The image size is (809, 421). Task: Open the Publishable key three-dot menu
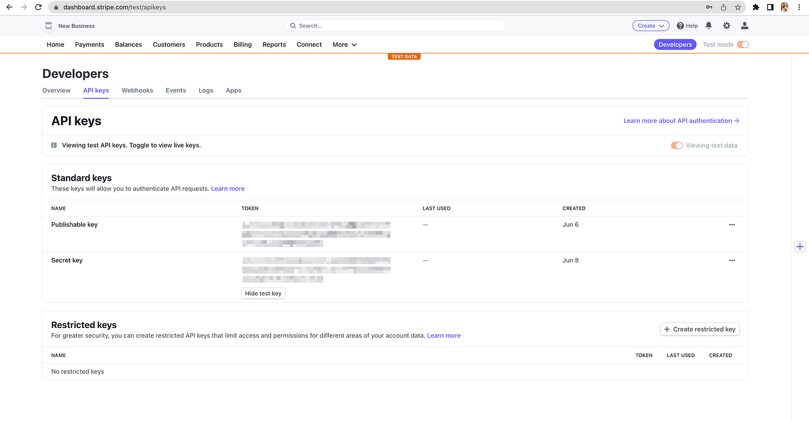tap(732, 225)
